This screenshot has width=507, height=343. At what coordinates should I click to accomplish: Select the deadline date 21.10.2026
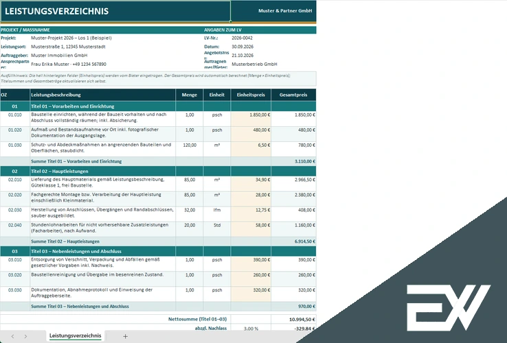243,56
